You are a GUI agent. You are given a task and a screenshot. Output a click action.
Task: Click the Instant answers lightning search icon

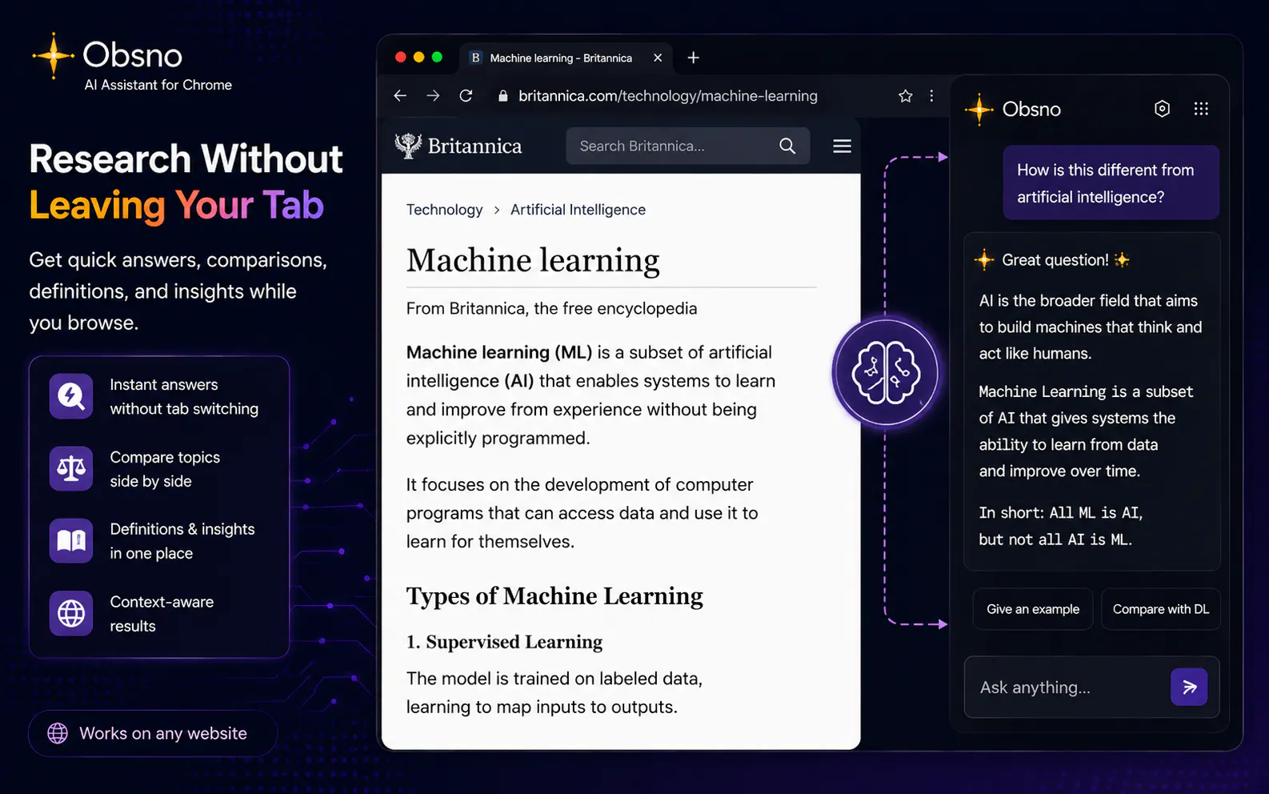71,396
